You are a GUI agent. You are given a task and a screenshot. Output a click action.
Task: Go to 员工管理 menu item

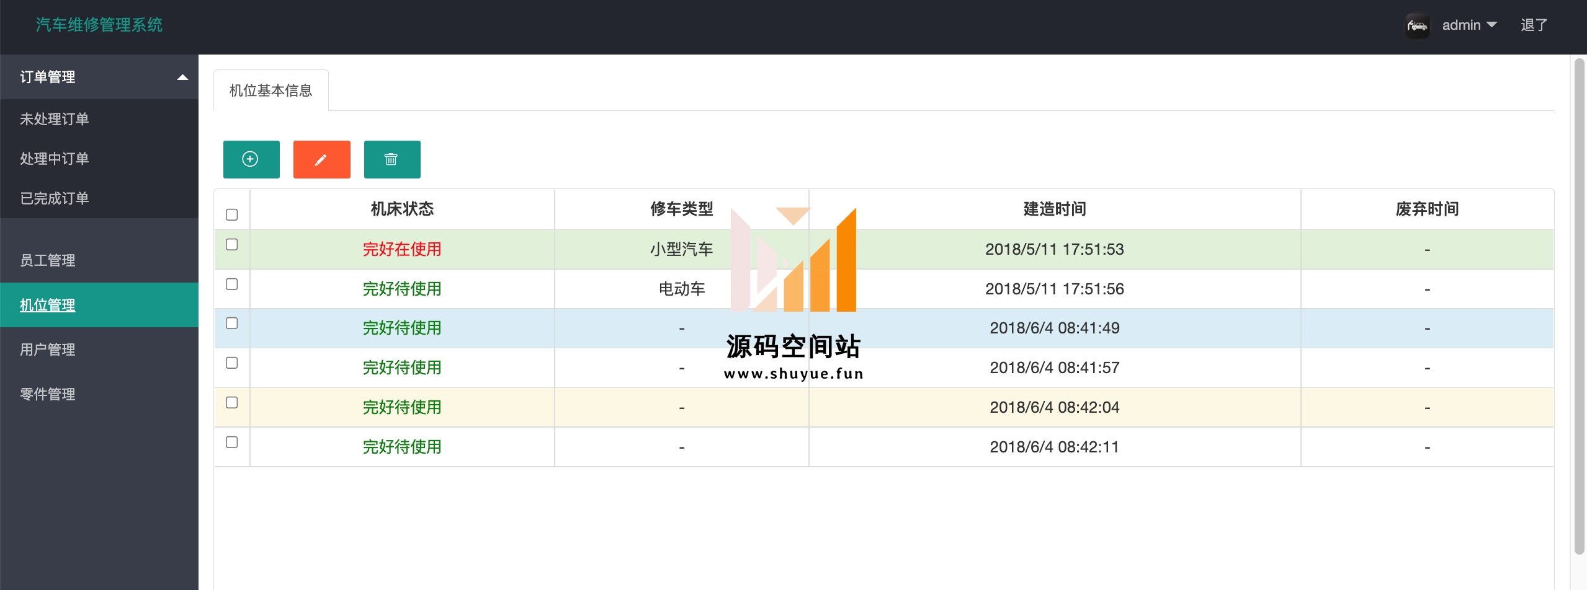click(x=99, y=260)
